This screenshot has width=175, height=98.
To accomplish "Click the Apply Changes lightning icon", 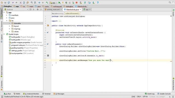I will coord(63,2).
